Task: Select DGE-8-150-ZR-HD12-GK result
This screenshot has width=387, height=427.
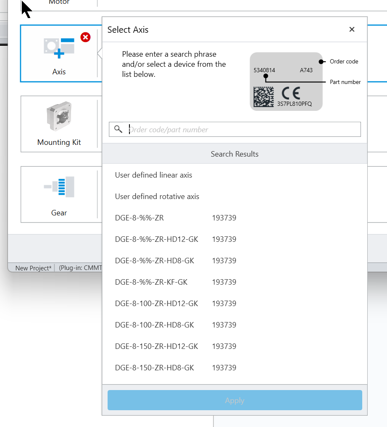Action: click(x=235, y=346)
